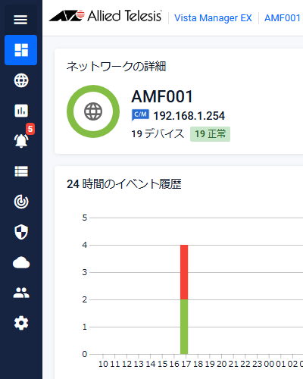Open the radar scan sidebar icon
Image resolution: width=303 pixels, height=379 pixels.
[21, 202]
